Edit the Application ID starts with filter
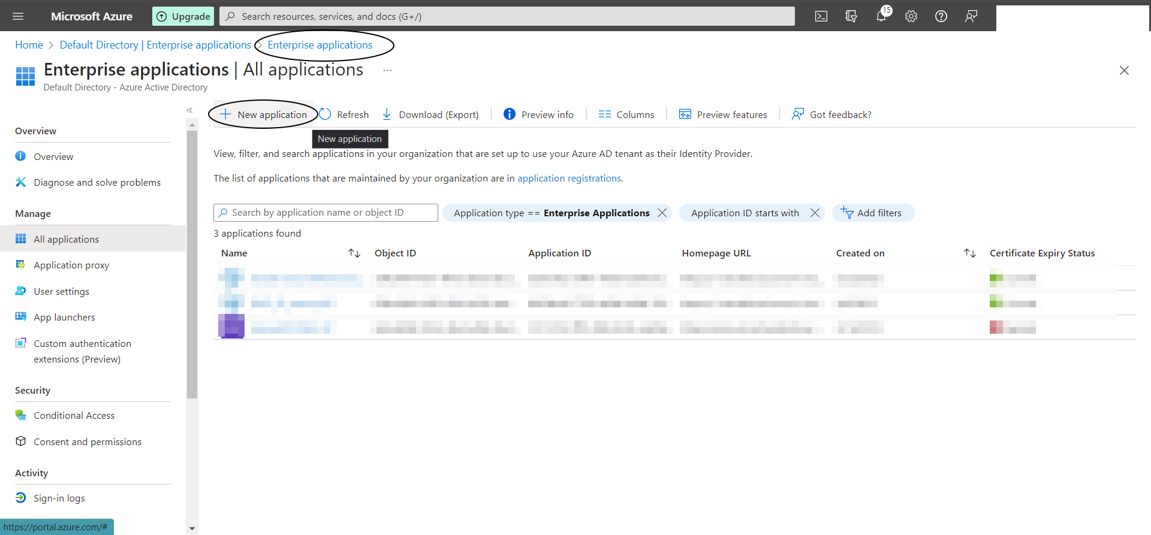 point(745,213)
